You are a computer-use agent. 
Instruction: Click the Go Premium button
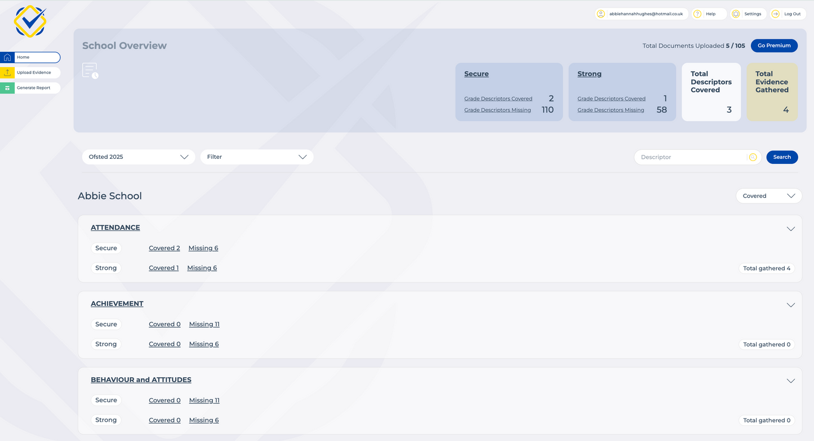tap(774, 46)
